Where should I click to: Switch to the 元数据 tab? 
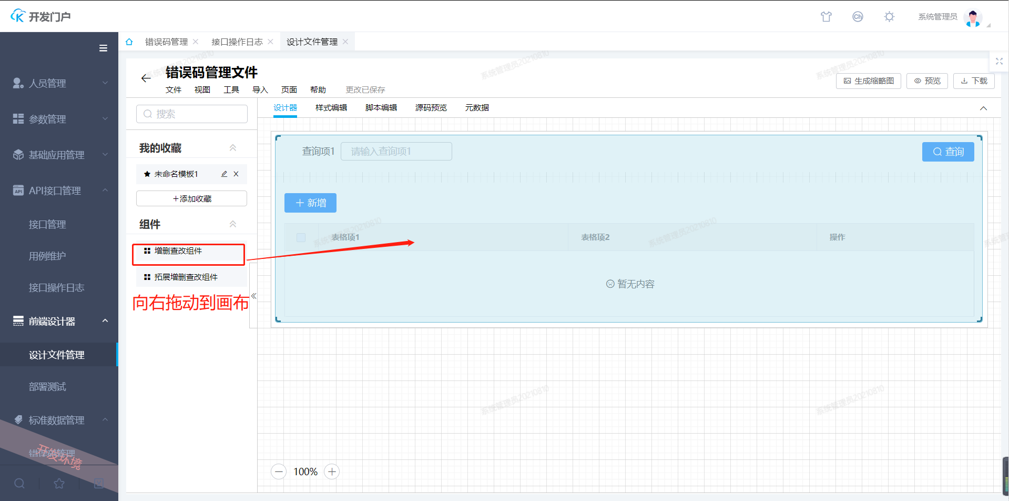pos(477,108)
